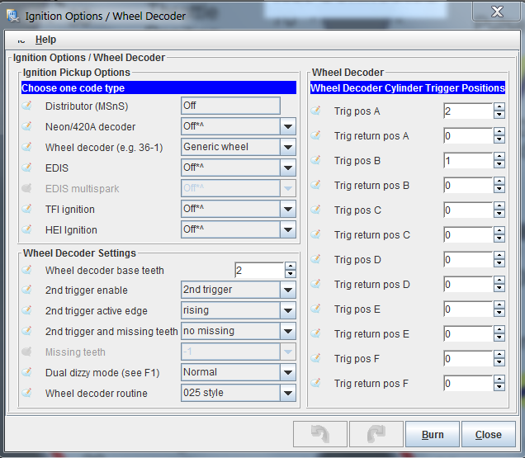Viewport: 525px width, 458px height.
Task: Click the icon beside Trig pos F
Action: 315,359
